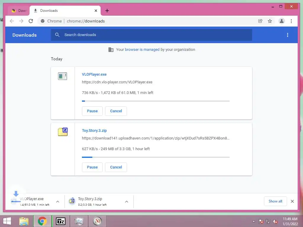Viewport: 303px width, 227px height.
Task: Open the Windows Start button
Action: 7,221
